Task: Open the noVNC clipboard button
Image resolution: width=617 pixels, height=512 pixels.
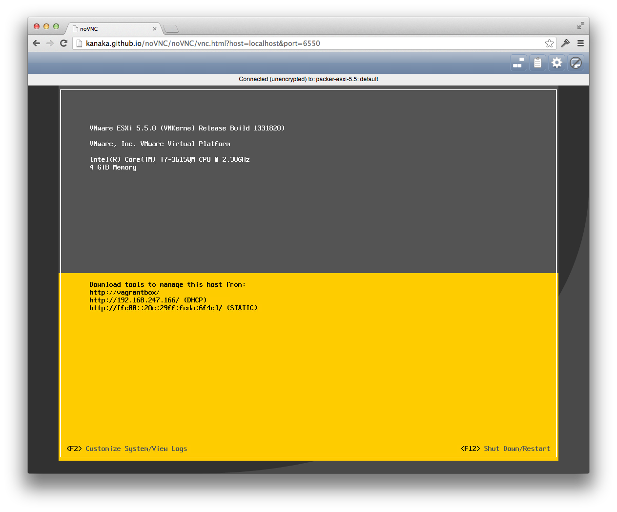Action: 537,63
